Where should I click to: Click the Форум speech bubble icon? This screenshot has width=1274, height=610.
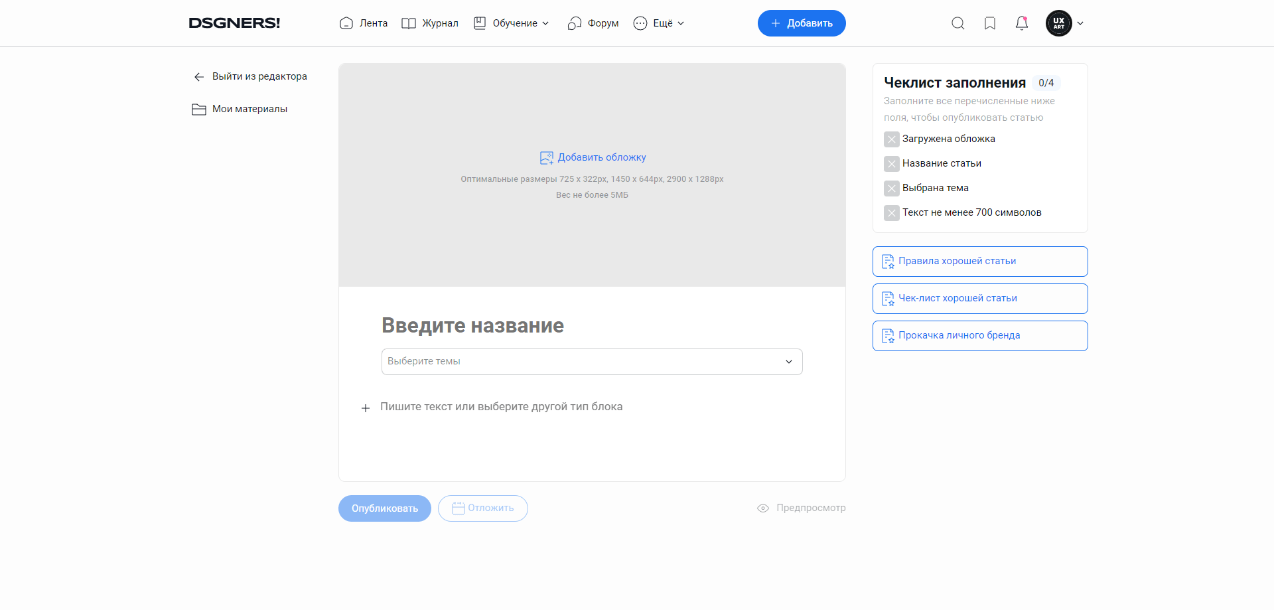point(573,23)
